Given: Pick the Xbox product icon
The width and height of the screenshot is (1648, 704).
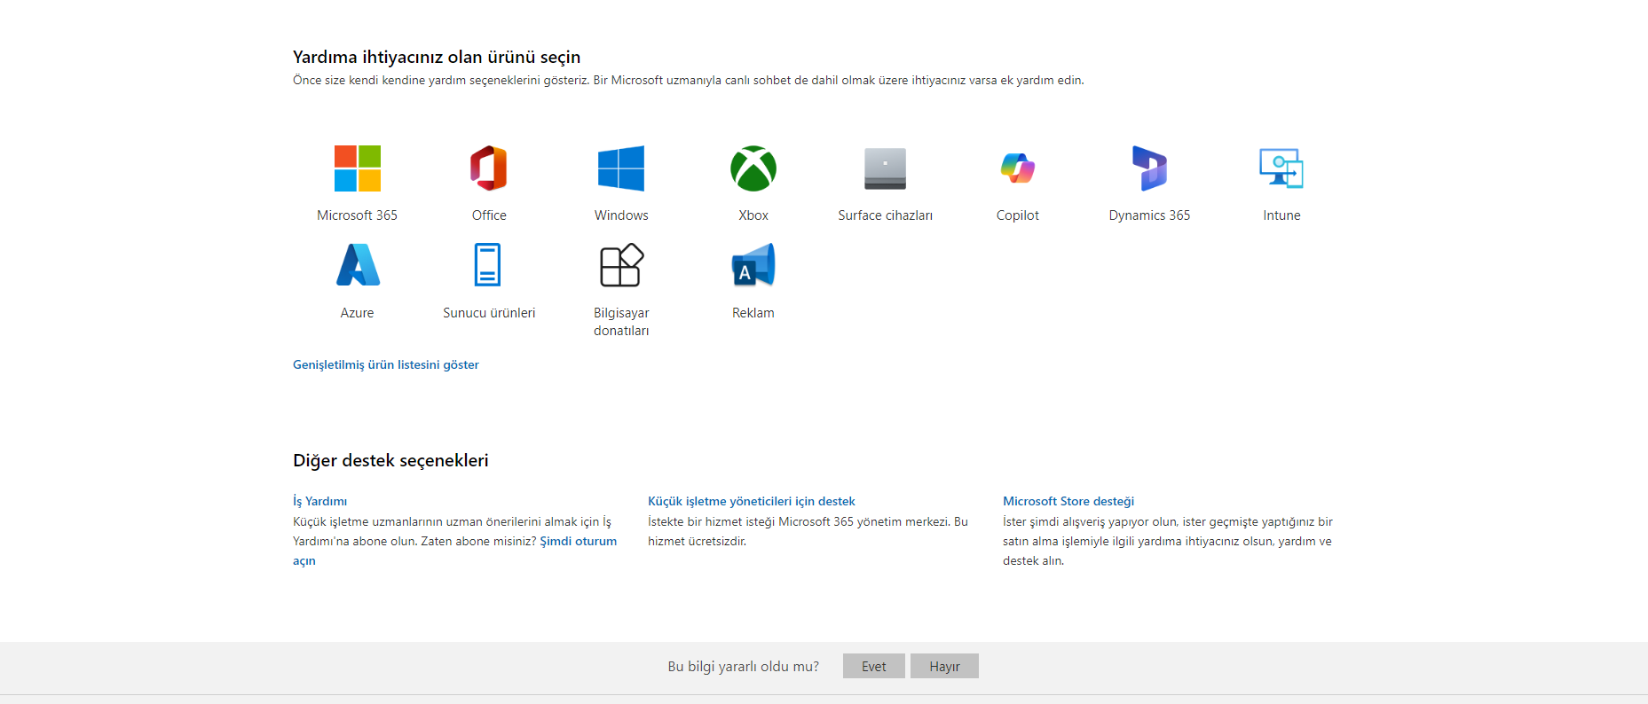Looking at the screenshot, I should [x=753, y=168].
